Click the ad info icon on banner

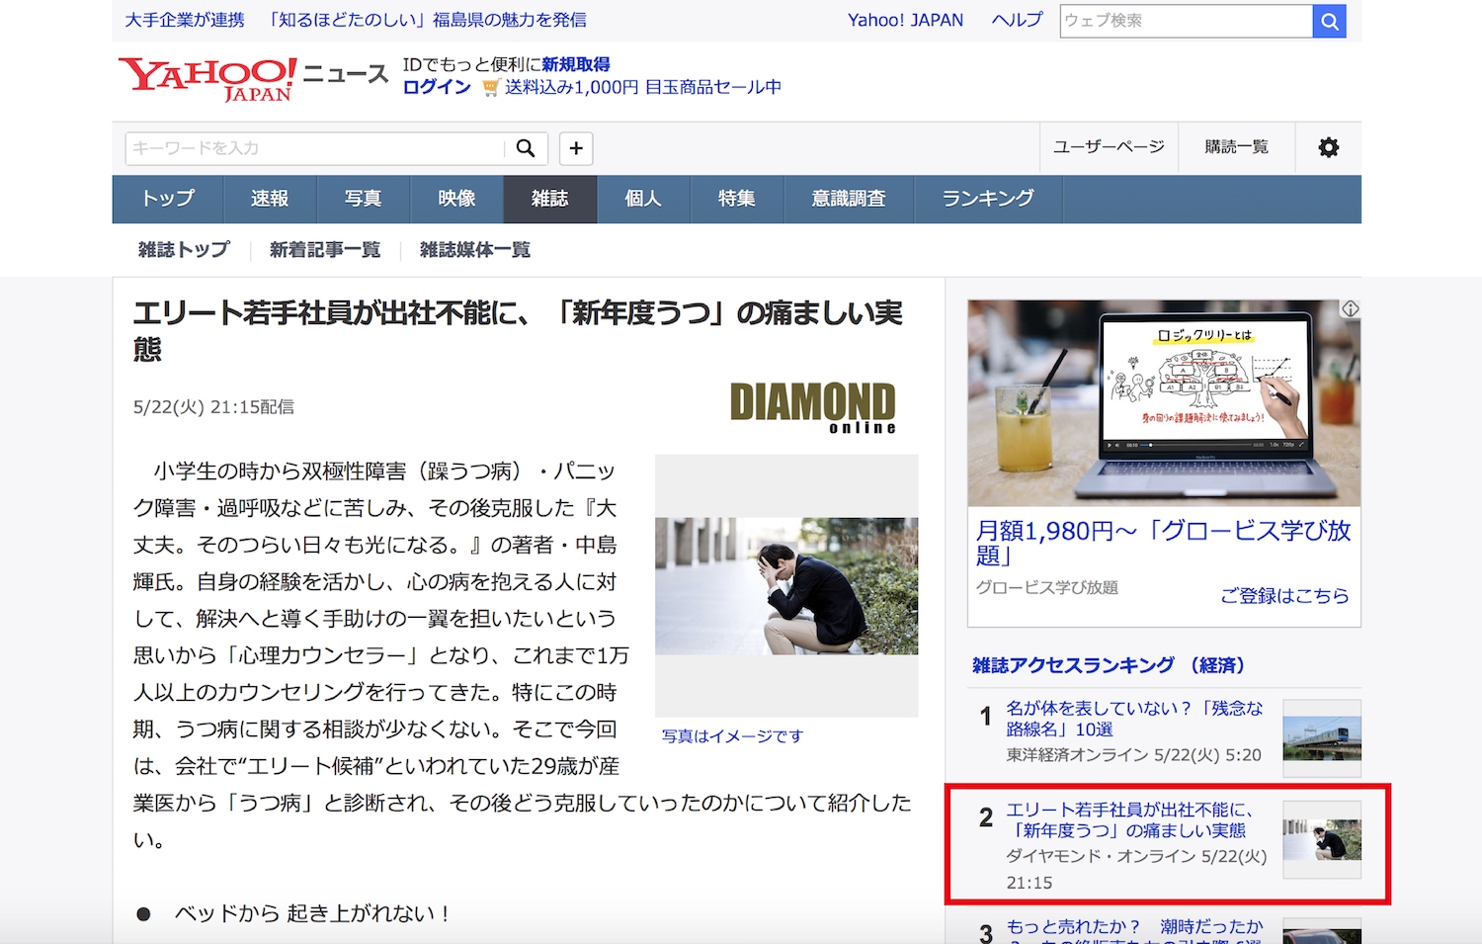pos(1350,308)
